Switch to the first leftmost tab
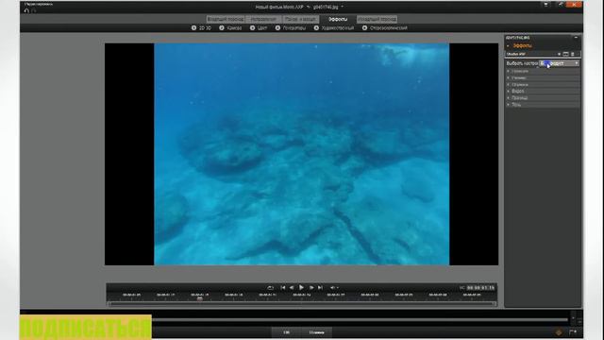The height and width of the screenshot is (340, 604). (x=226, y=19)
